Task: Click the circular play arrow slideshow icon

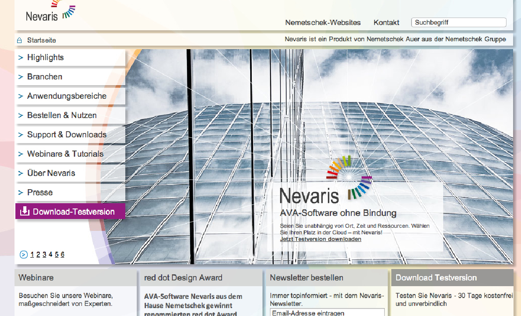Action: pyautogui.click(x=24, y=254)
